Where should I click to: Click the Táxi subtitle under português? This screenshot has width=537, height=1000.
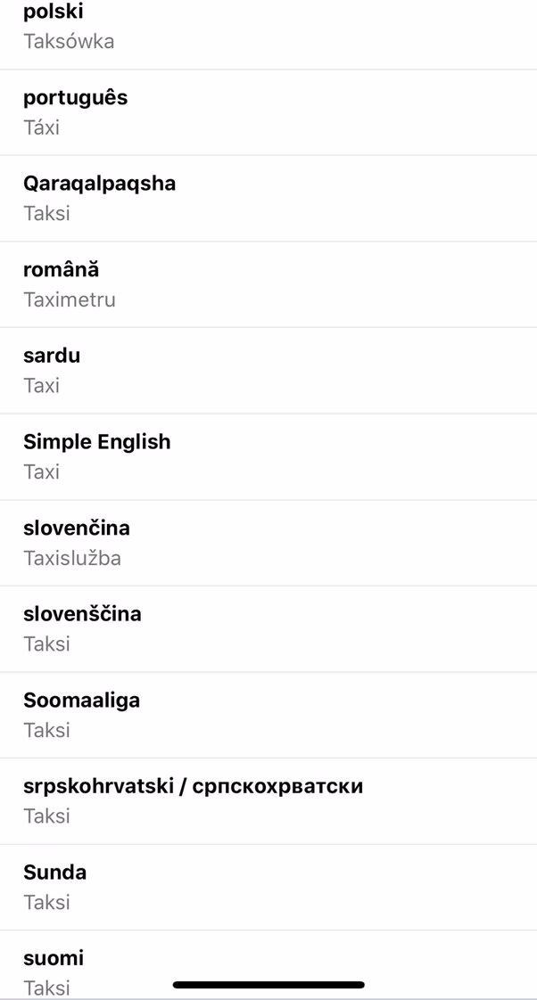pyautogui.click(x=40, y=127)
